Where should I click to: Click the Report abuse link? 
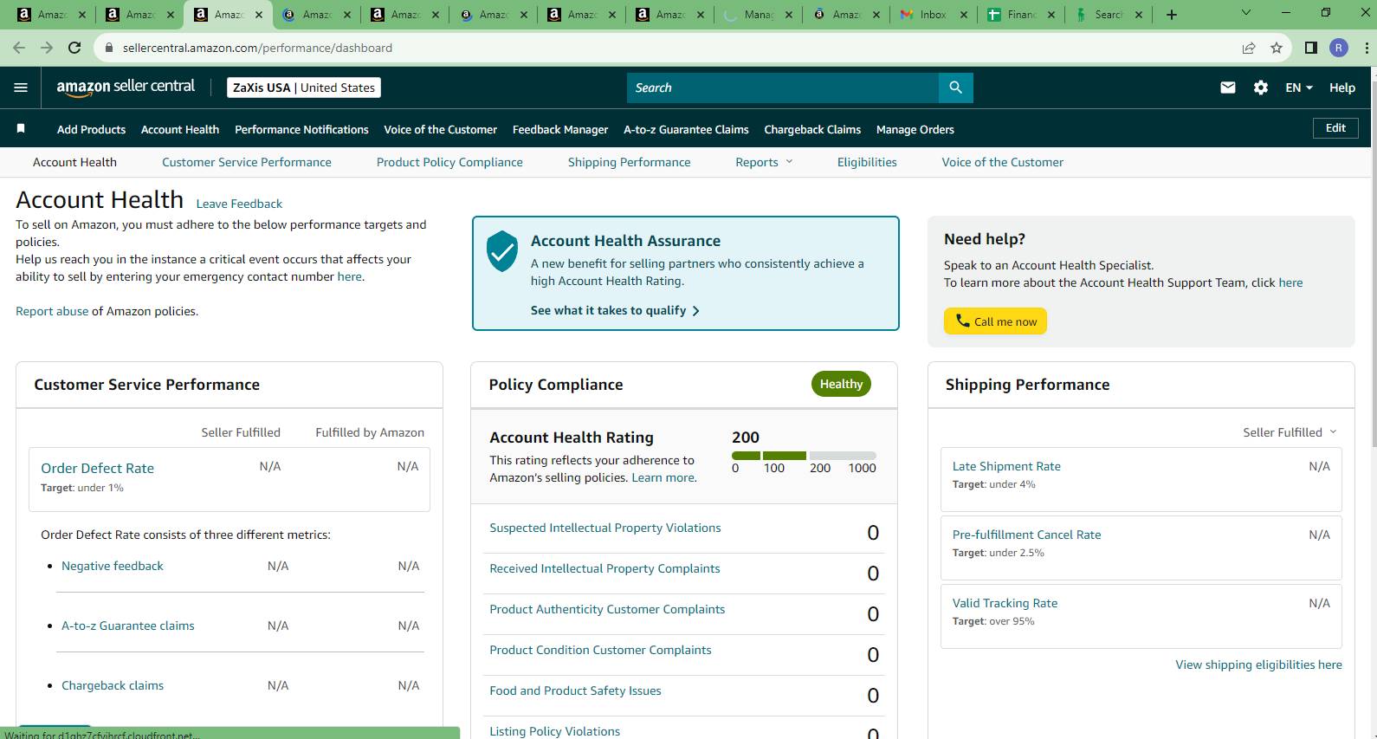click(x=52, y=311)
